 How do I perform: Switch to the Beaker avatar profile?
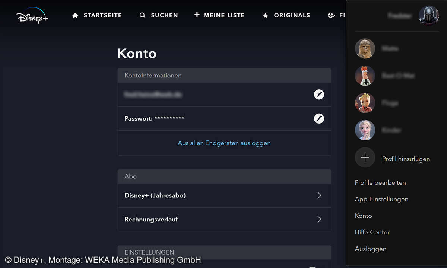(x=365, y=76)
